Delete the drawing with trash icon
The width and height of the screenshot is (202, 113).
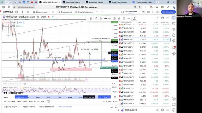(124, 19)
